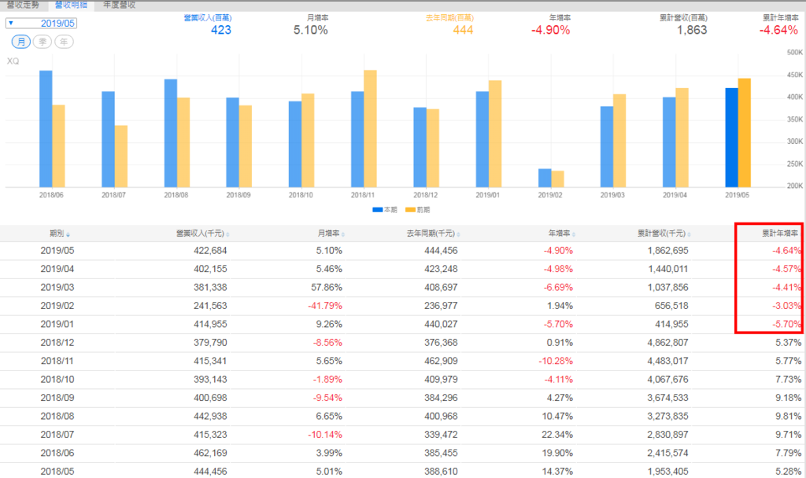Click the 累計年增率 table column header

(780, 233)
